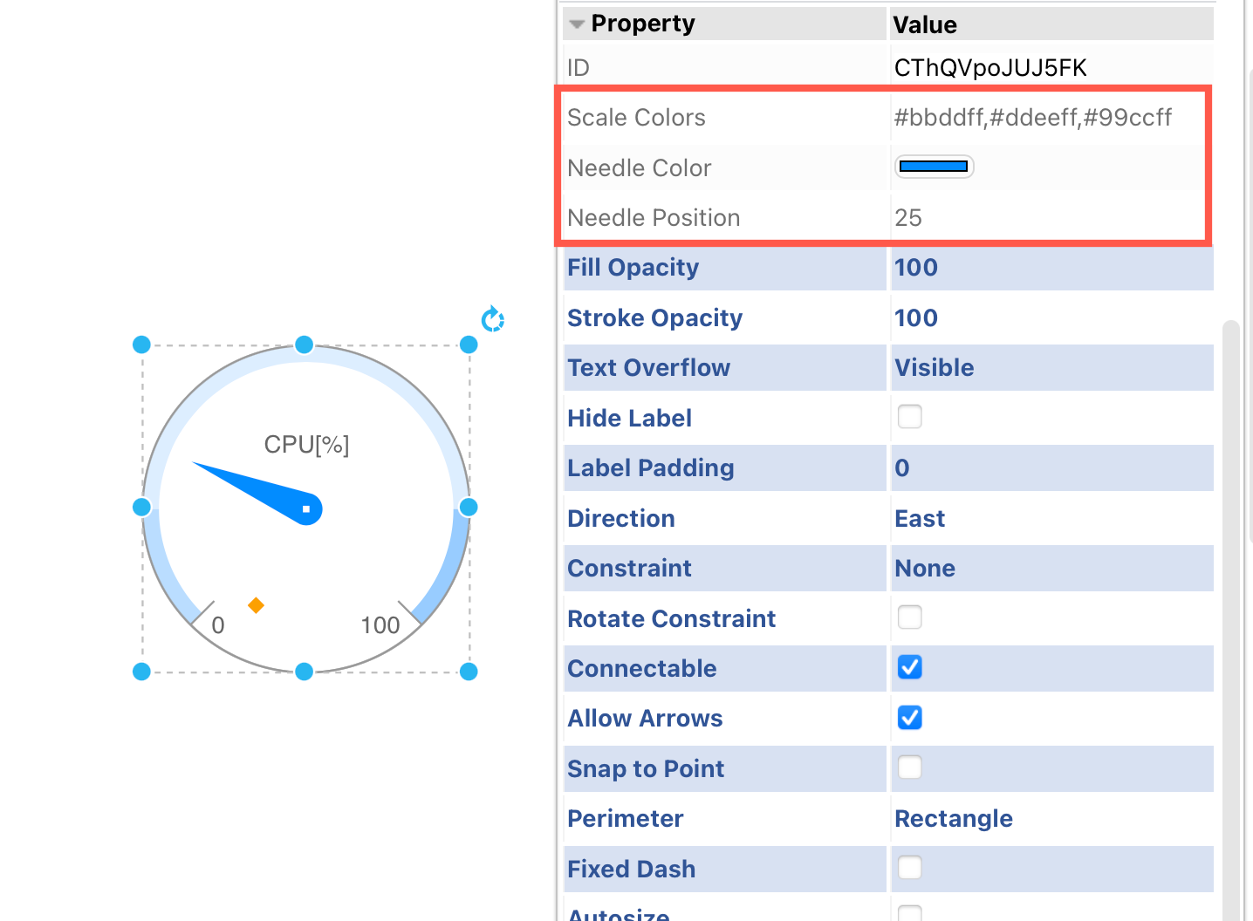Enable the Snap to Point option
1253x921 pixels.
pos(909,767)
